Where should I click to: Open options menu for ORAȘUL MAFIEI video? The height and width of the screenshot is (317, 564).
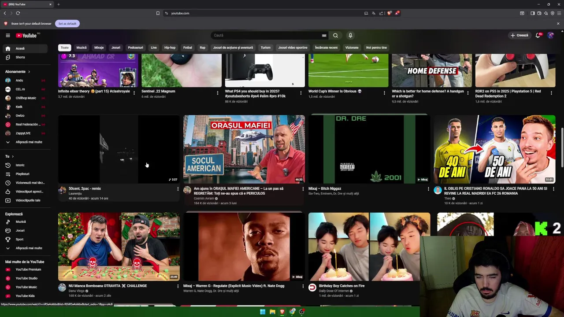click(x=303, y=189)
